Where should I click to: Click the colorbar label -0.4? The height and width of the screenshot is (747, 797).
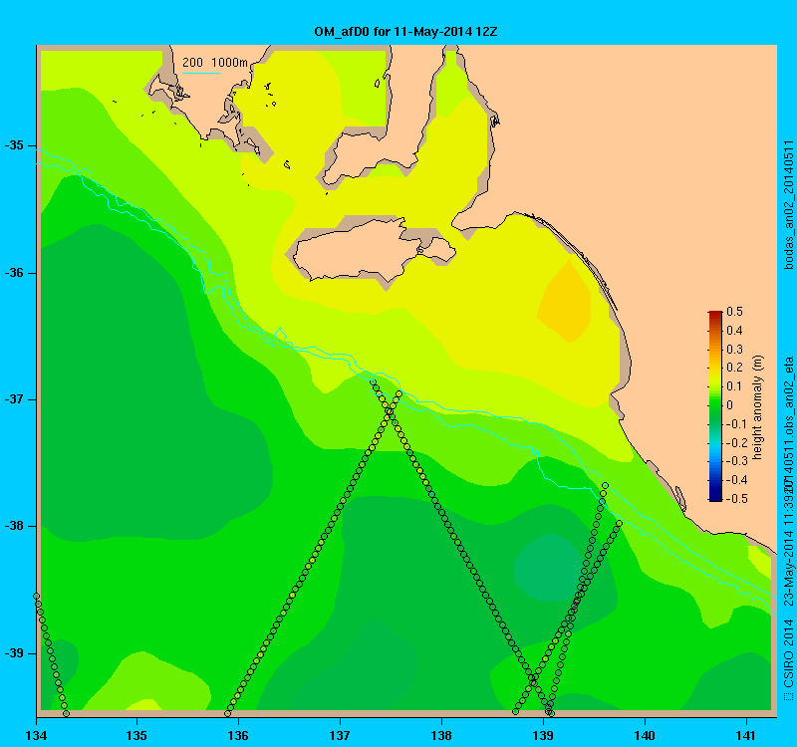click(735, 480)
